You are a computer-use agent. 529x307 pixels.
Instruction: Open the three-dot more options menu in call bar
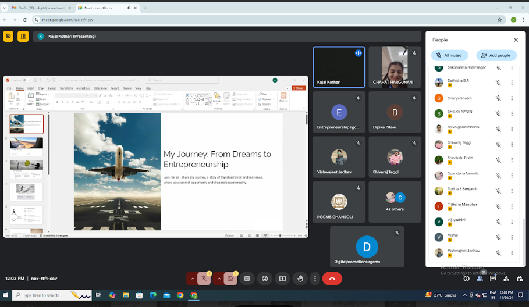315,279
